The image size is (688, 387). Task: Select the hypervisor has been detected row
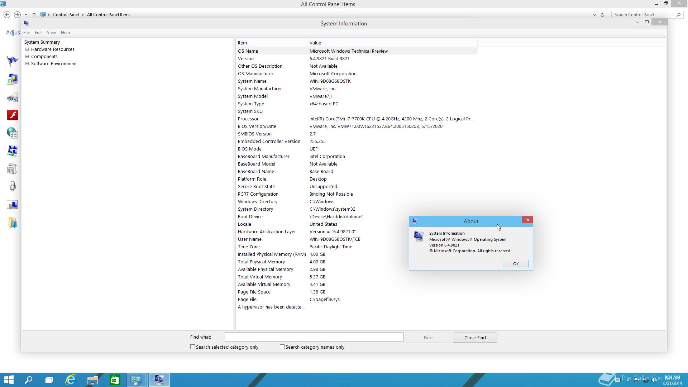click(x=357, y=307)
